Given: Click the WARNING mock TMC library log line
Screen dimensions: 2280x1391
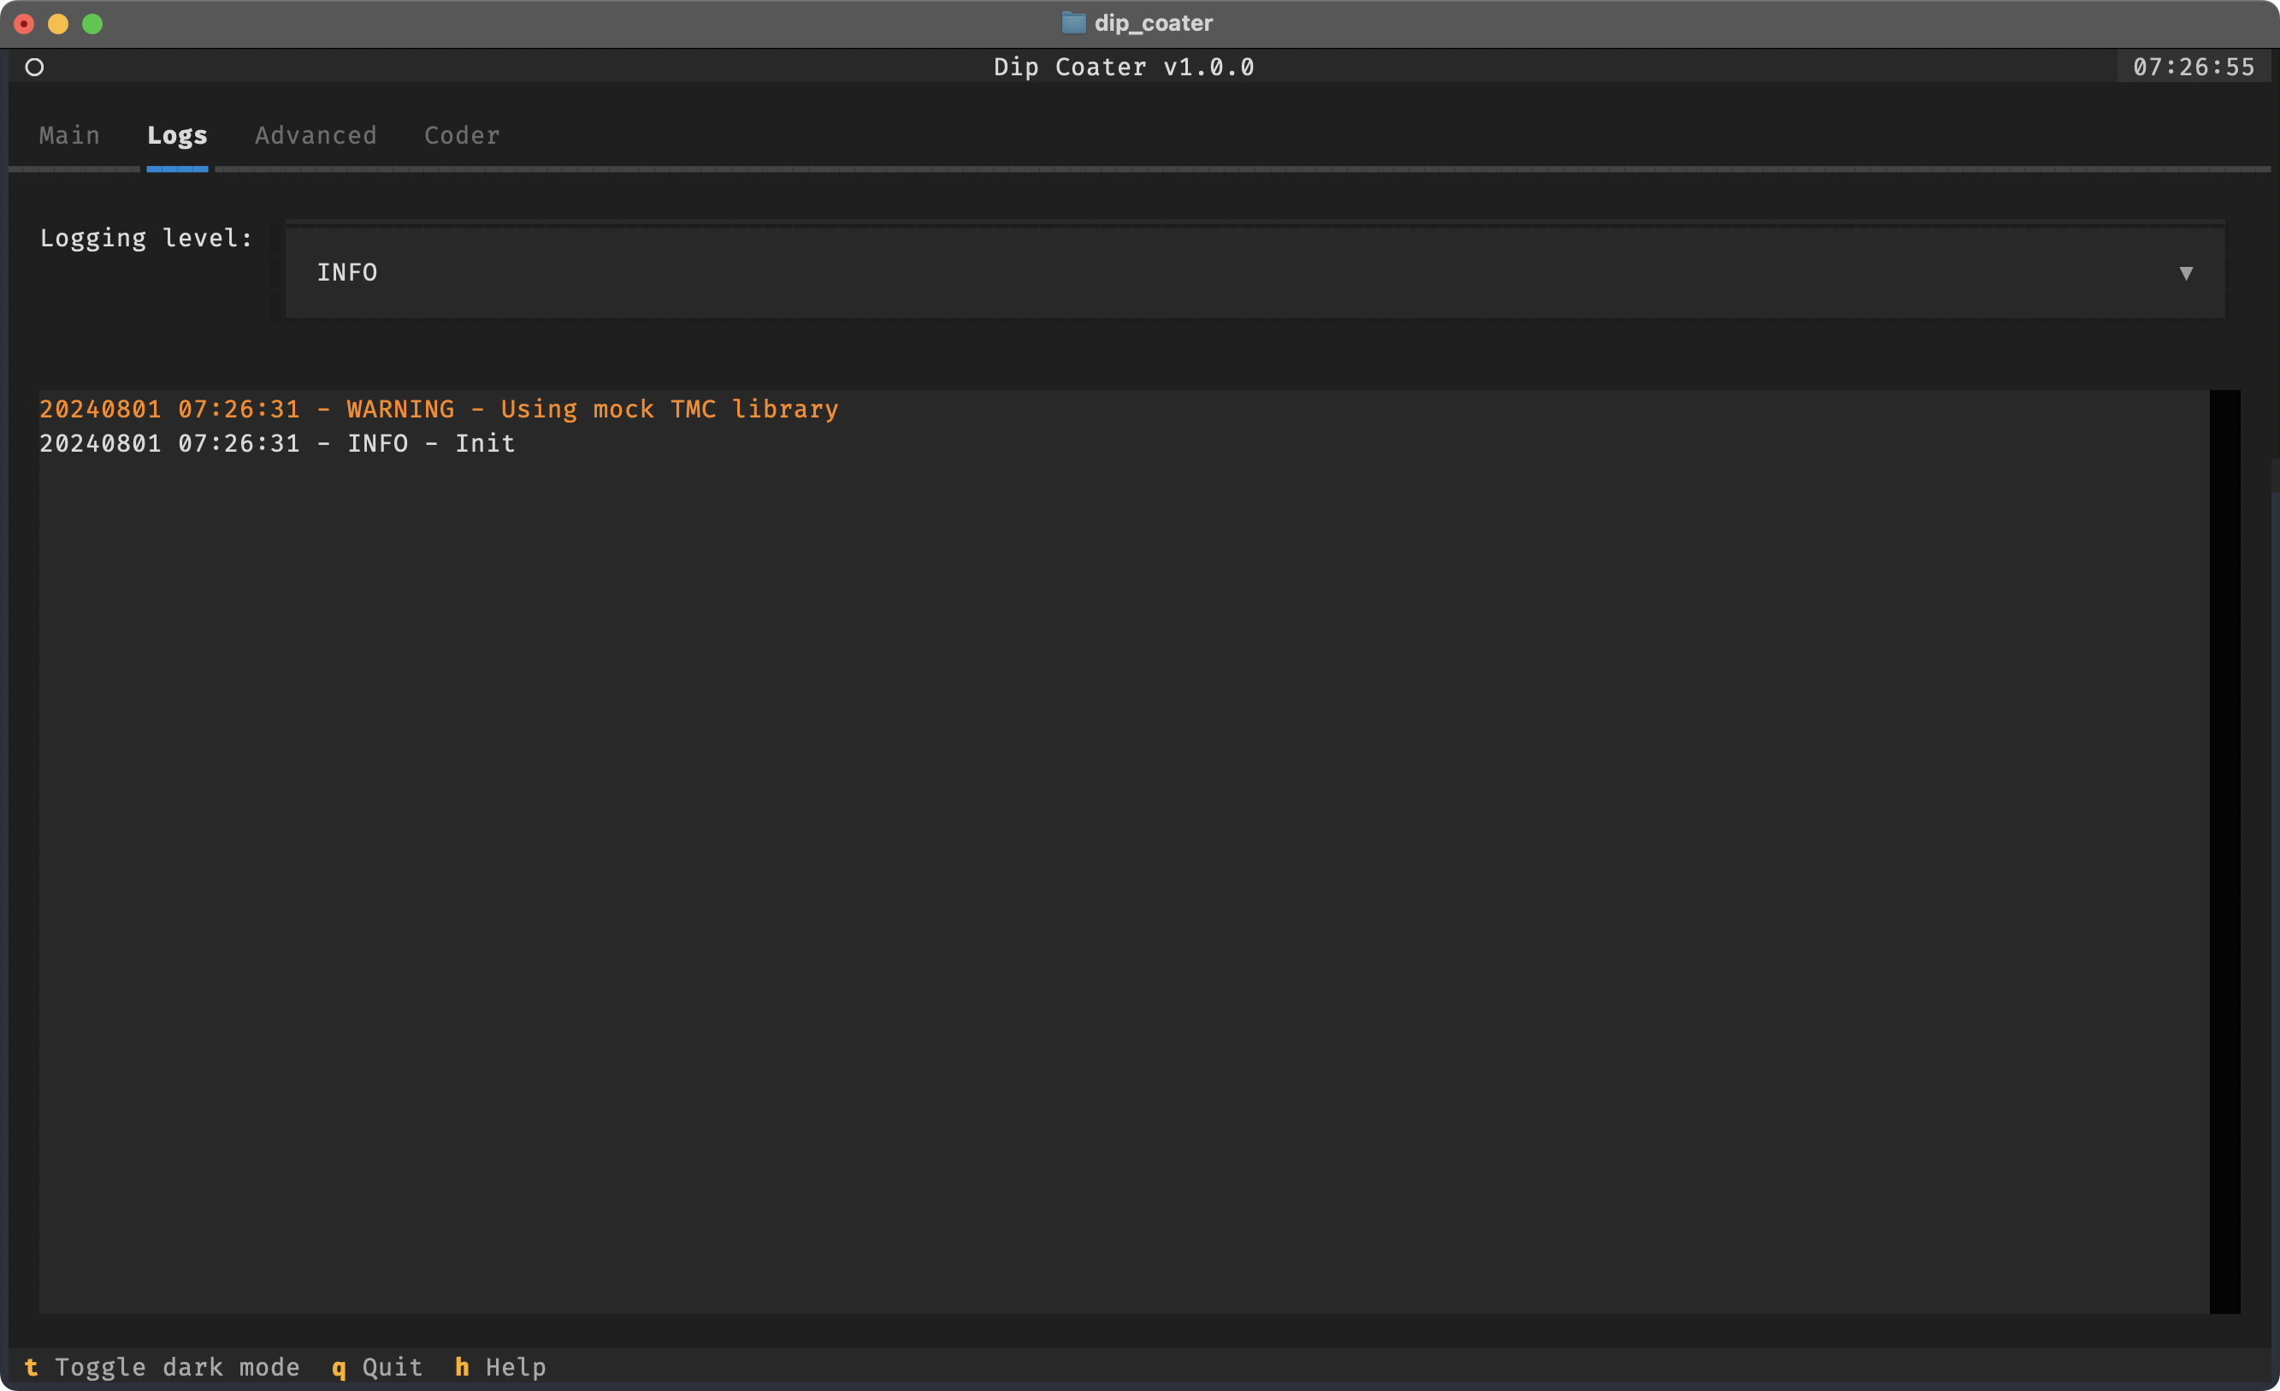Looking at the screenshot, I should pyautogui.click(x=439, y=409).
